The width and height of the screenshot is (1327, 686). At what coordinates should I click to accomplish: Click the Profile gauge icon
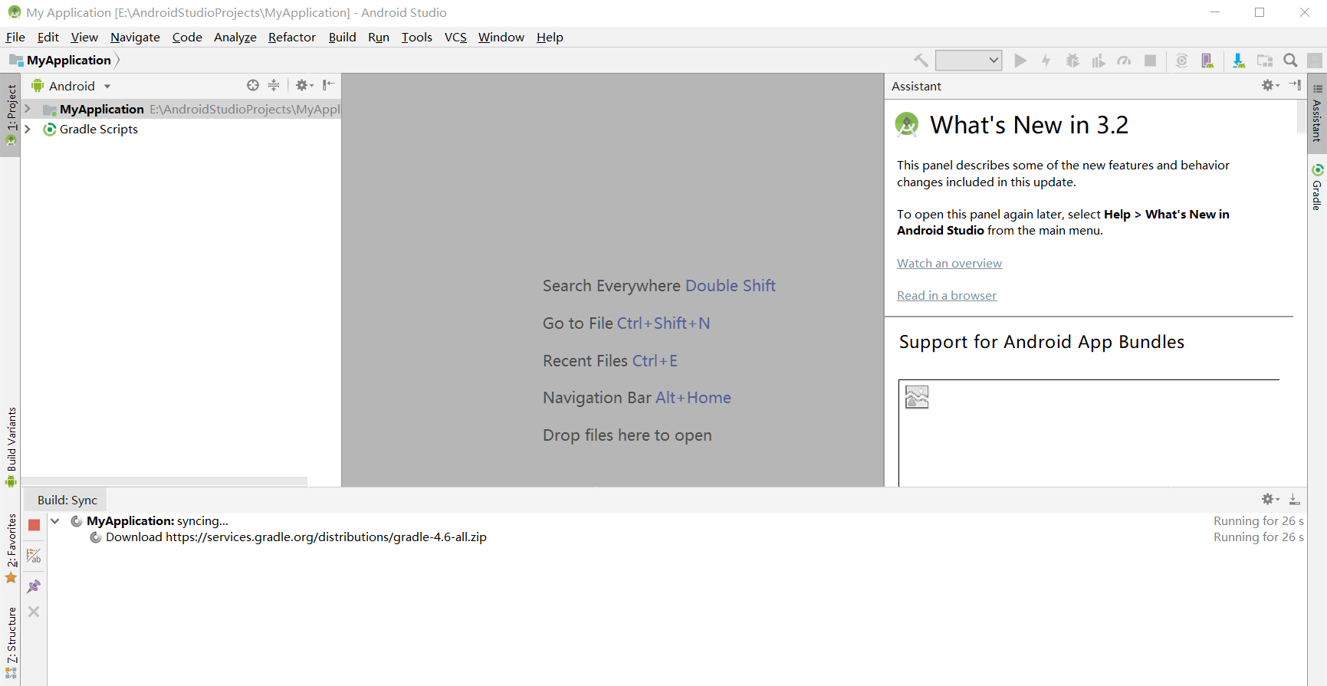(1124, 61)
